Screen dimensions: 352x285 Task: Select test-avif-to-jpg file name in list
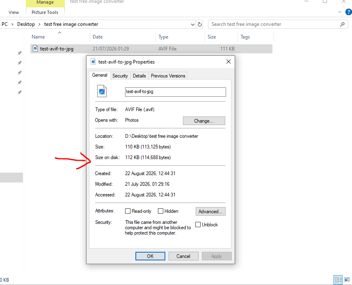[x=57, y=49]
